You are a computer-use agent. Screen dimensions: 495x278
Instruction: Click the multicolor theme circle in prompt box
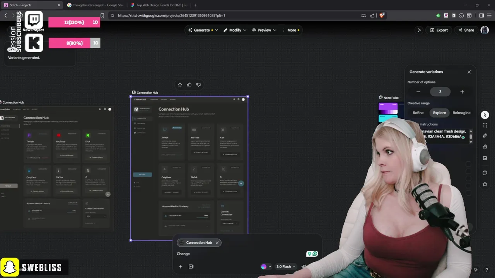(x=264, y=267)
